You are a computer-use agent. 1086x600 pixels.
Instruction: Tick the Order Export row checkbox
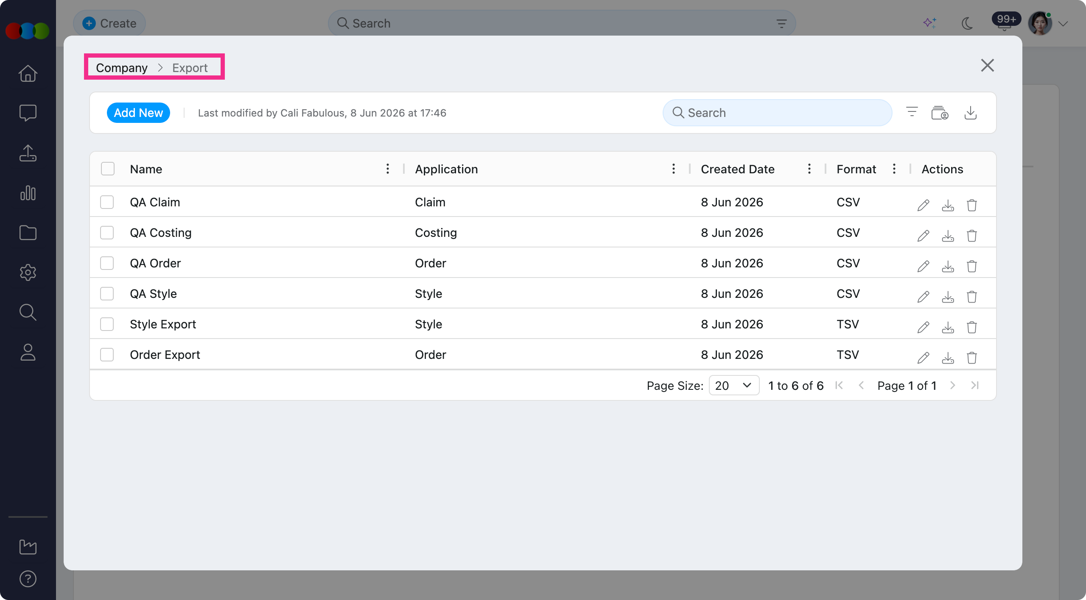(x=107, y=355)
